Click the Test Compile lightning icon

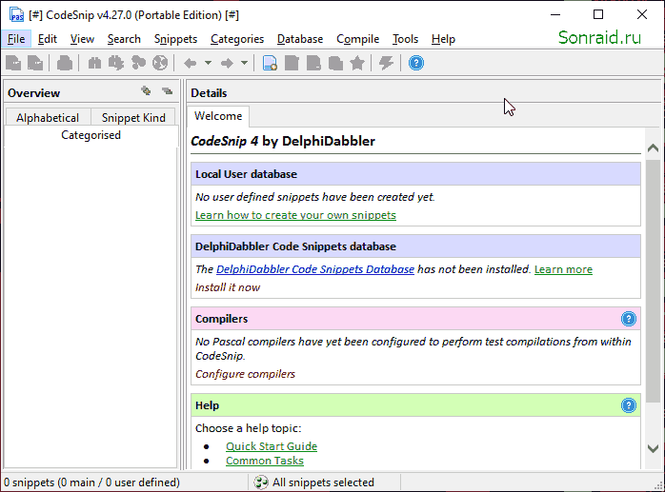pyautogui.click(x=387, y=63)
